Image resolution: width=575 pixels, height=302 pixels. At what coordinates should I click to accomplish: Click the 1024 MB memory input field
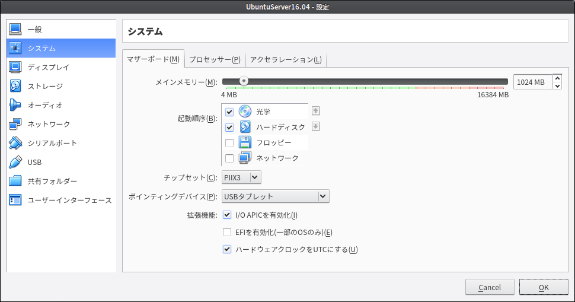pos(532,82)
